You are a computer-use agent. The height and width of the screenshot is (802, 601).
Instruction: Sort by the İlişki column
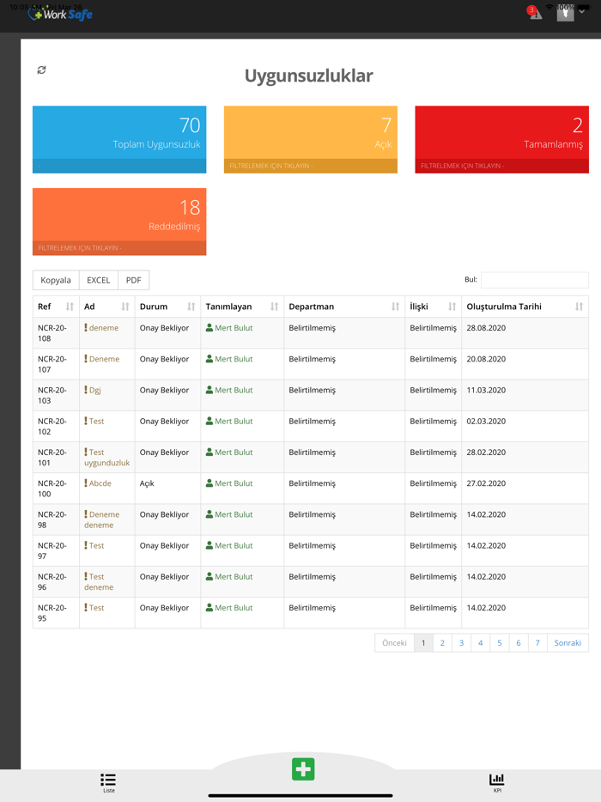tap(433, 307)
